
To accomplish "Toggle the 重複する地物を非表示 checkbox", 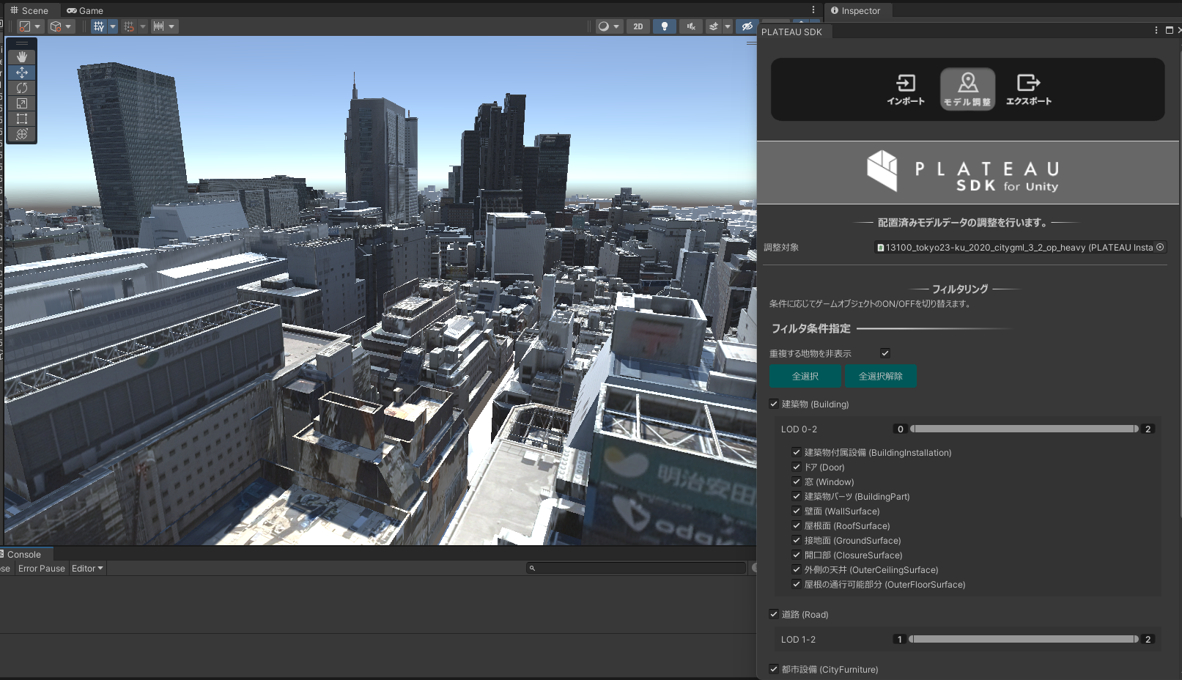I will pyautogui.click(x=885, y=352).
